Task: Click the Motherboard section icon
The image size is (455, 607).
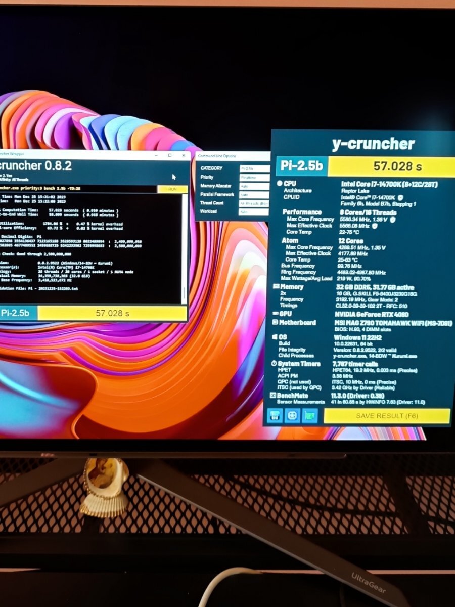Action: (276, 323)
